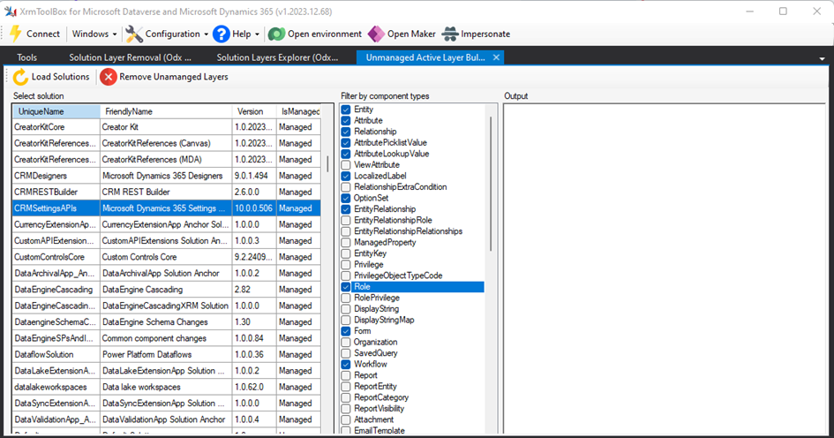Image resolution: width=834 pixels, height=438 pixels.
Task: Click the Load Solutions refresh icon
Action: point(20,77)
